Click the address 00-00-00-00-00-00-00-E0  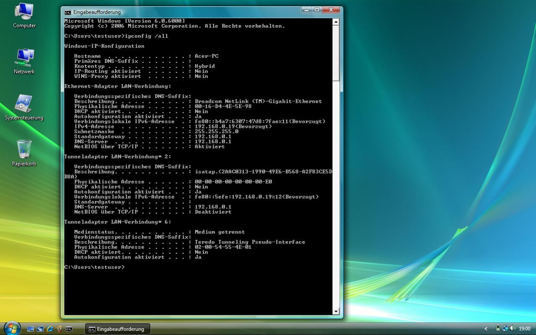pos(233,182)
